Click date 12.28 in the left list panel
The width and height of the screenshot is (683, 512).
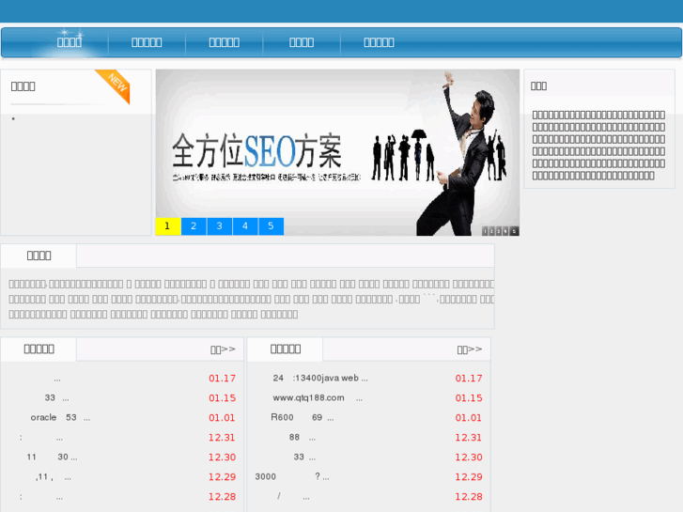click(222, 496)
